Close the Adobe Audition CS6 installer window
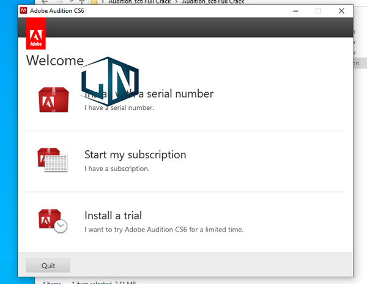The height and width of the screenshot is (284, 367). (x=341, y=11)
